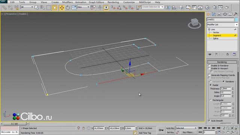Open the Render Setup icon
240x135 pixels.
click(214, 7)
